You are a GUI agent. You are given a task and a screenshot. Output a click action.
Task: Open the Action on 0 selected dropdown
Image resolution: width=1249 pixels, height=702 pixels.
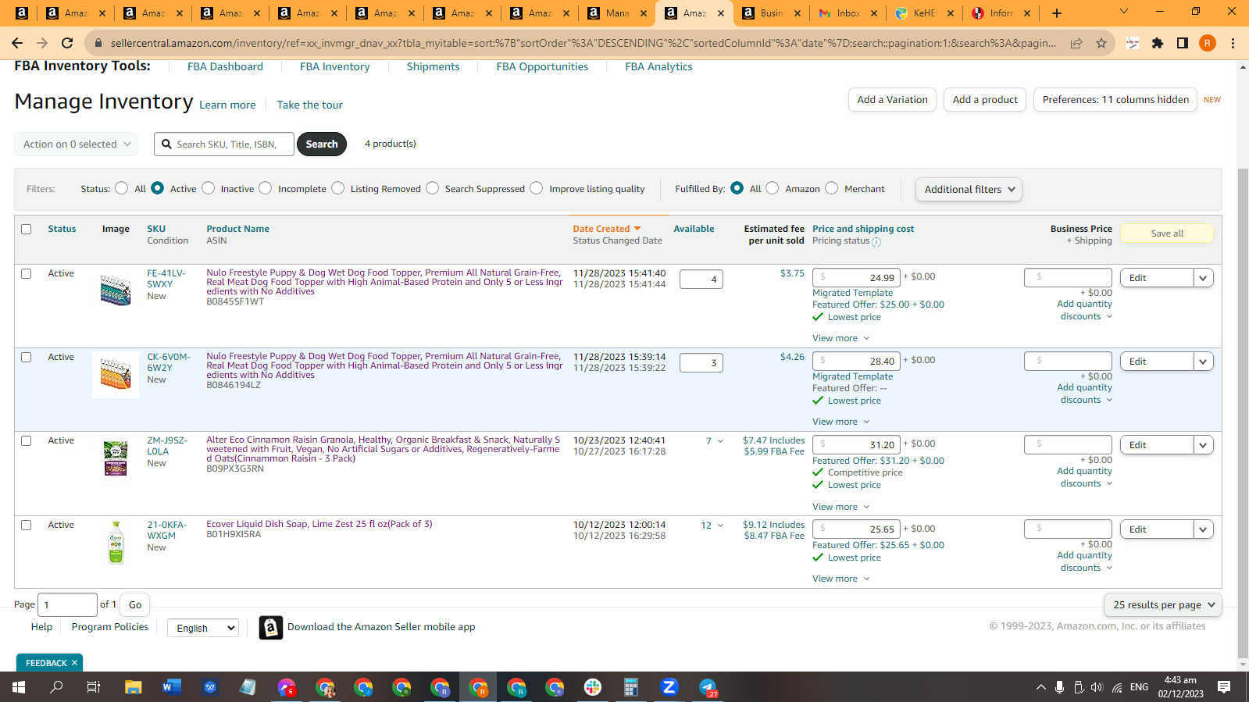point(77,144)
